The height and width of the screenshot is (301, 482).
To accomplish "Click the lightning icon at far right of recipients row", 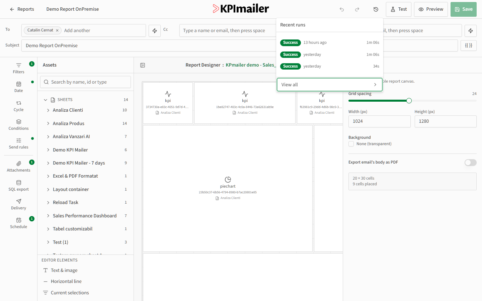I will coord(471,30).
